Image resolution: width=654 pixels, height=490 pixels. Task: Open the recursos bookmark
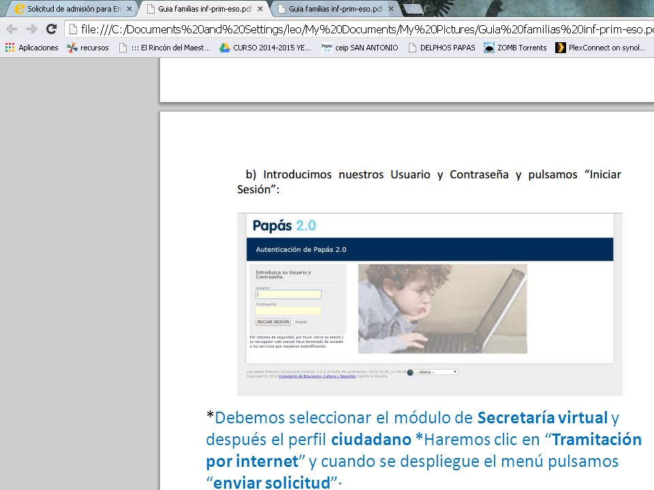(88, 48)
